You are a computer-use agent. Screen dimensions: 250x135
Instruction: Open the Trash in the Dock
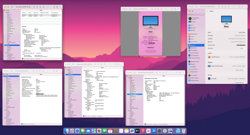(x=183, y=131)
